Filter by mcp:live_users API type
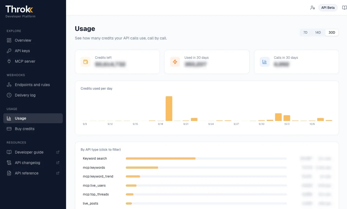347x209 pixels. coord(207,186)
